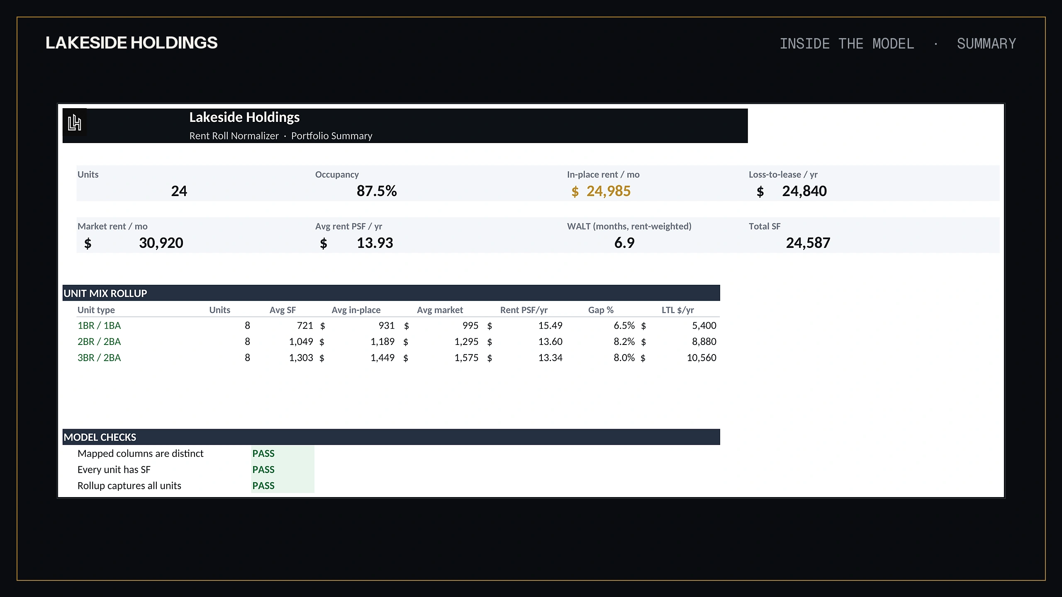Screen dimensions: 1062x597
Task: Click the Total SF label
Action: (x=765, y=226)
